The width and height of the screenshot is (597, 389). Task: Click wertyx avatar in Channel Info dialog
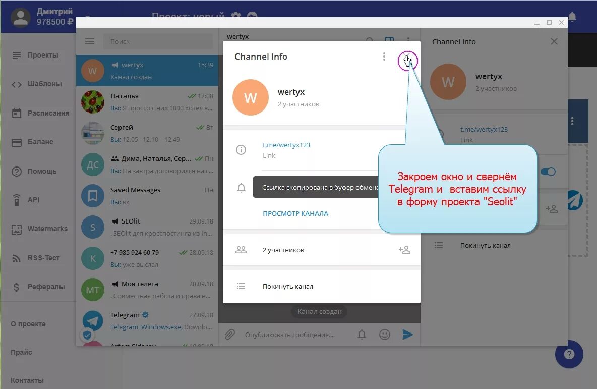tap(250, 97)
